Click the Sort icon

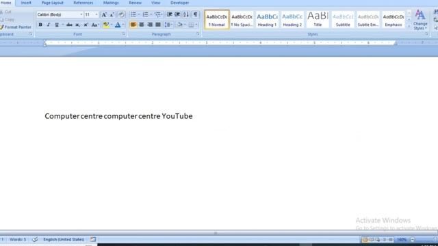[x=186, y=14]
